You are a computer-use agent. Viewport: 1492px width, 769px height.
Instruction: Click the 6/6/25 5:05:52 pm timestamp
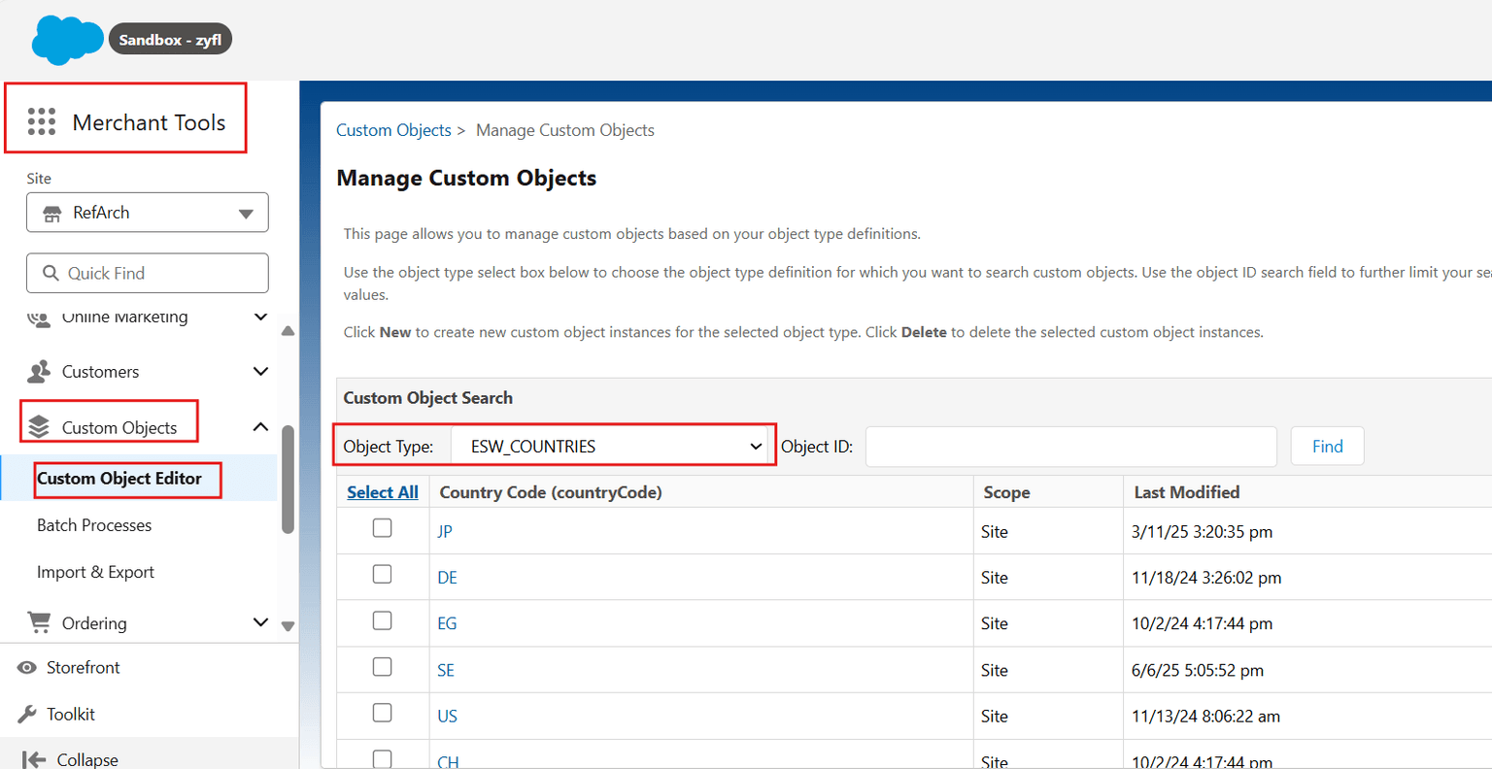pos(1198,670)
